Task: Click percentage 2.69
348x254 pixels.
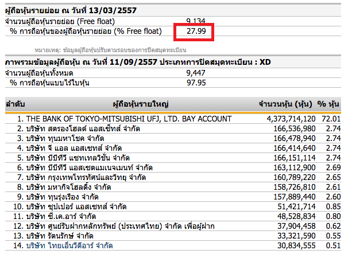Action: tap(333, 167)
